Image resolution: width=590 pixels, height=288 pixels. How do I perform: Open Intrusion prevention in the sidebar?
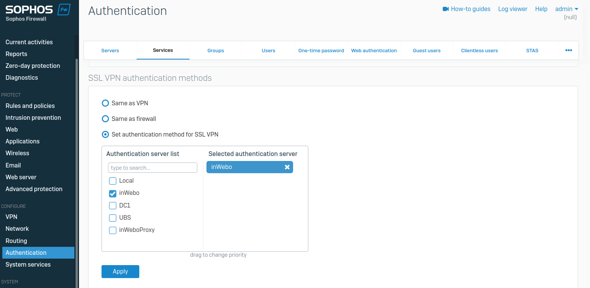point(33,117)
